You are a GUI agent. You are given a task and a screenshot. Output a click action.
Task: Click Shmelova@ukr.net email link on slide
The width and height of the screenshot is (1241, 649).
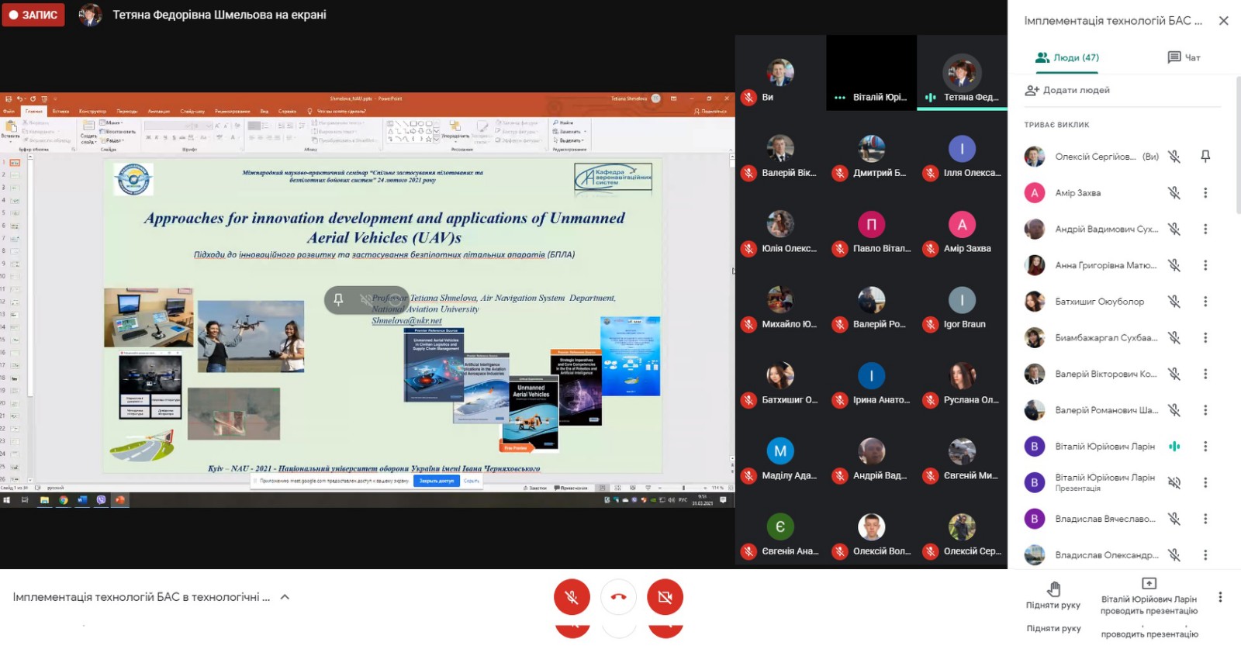(406, 320)
